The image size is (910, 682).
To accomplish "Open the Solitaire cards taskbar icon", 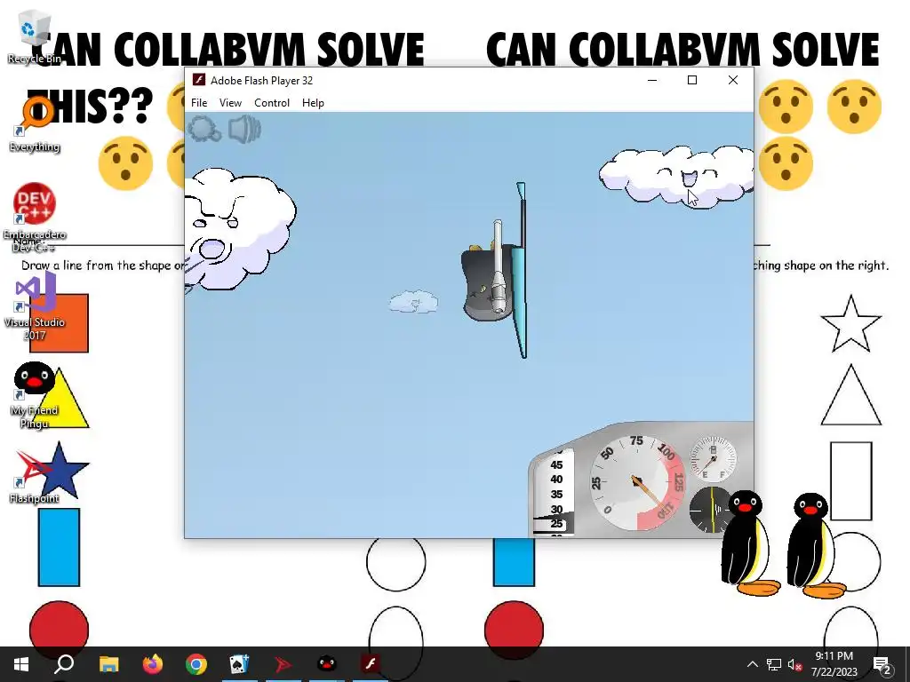I will (x=240, y=664).
